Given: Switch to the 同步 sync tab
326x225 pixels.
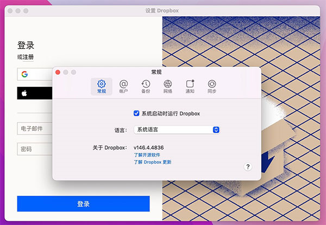Looking at the screenshot, I should [x=212, y=86].
